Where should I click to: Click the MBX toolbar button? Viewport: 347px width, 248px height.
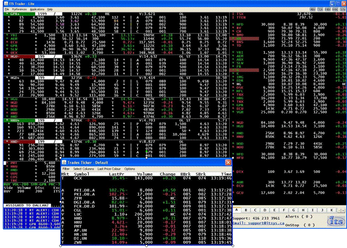pos(328,9)
